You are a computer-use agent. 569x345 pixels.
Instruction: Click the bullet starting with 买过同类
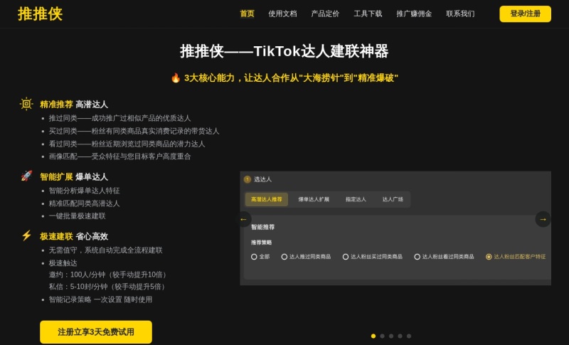click(x=134, y=131)
